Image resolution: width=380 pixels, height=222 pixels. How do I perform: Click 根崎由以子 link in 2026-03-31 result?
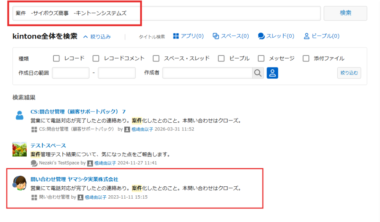tap(142, 129)
